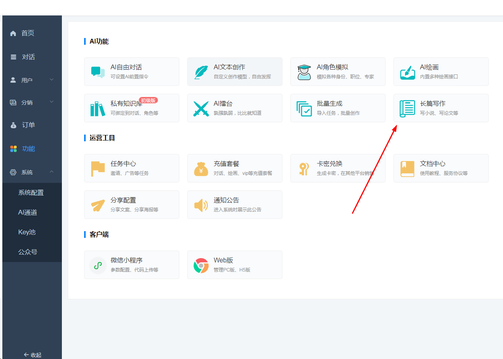
Task: Click the 任务中心 flag icon
Action: (x=98, y=169)
